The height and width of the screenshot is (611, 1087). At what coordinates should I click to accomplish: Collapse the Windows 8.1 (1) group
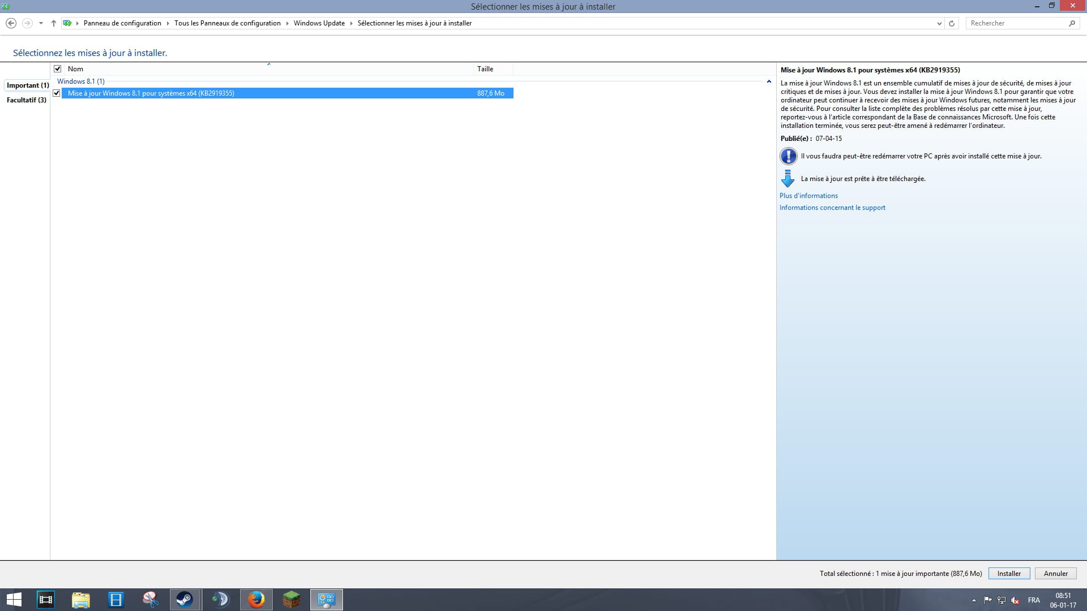pyautogui.click(x=769, y=81)
